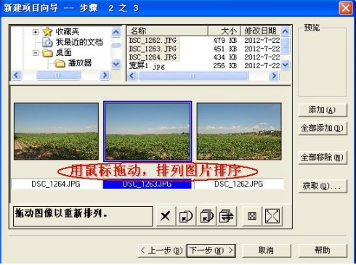Click the rotate all images icon
Screen dimensions: 356x265
[x=206, y=216]
